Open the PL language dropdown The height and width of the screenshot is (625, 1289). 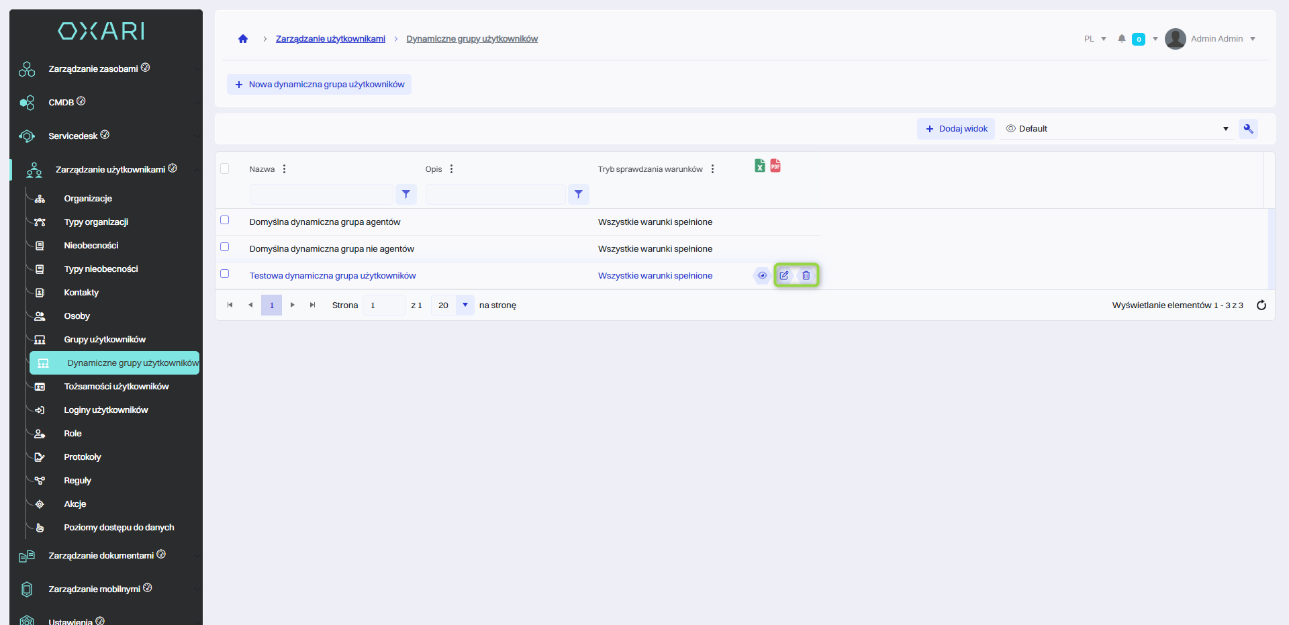pyautogui.click(x=1095, y=39)
